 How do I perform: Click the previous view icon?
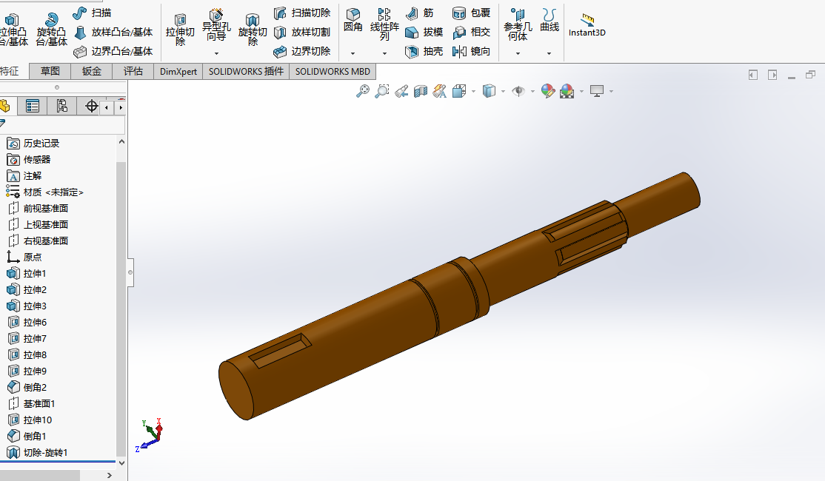(401, 92)
